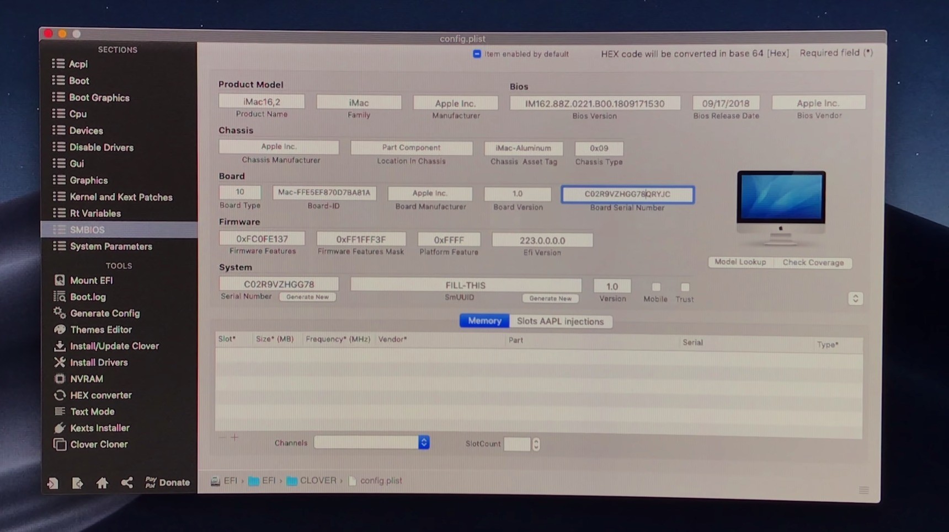949x532 pixels.
Task: Click the home icon in bottom toolbar
Action: click(x=102, y=483)
